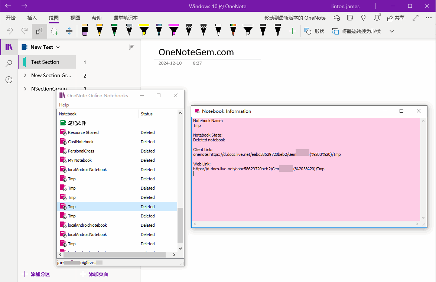Open the 帮助 tab
The image size is (436, 282).
click(97, 18)
